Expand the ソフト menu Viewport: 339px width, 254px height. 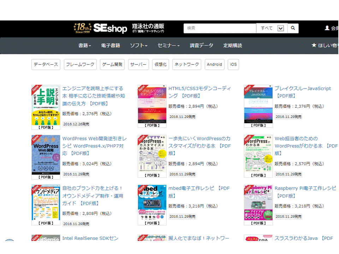pyautogui.click(x=138, y=46)
